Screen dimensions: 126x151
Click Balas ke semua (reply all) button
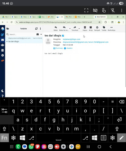pos(64,29)
